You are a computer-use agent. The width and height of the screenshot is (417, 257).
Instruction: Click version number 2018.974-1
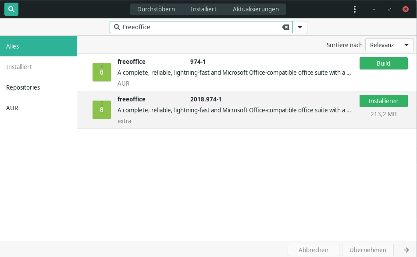click(206, 100)
